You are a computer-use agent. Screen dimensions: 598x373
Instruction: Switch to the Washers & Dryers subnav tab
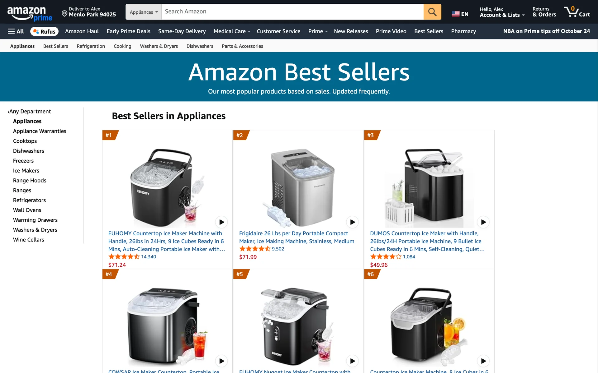click(x=159, y=46)
